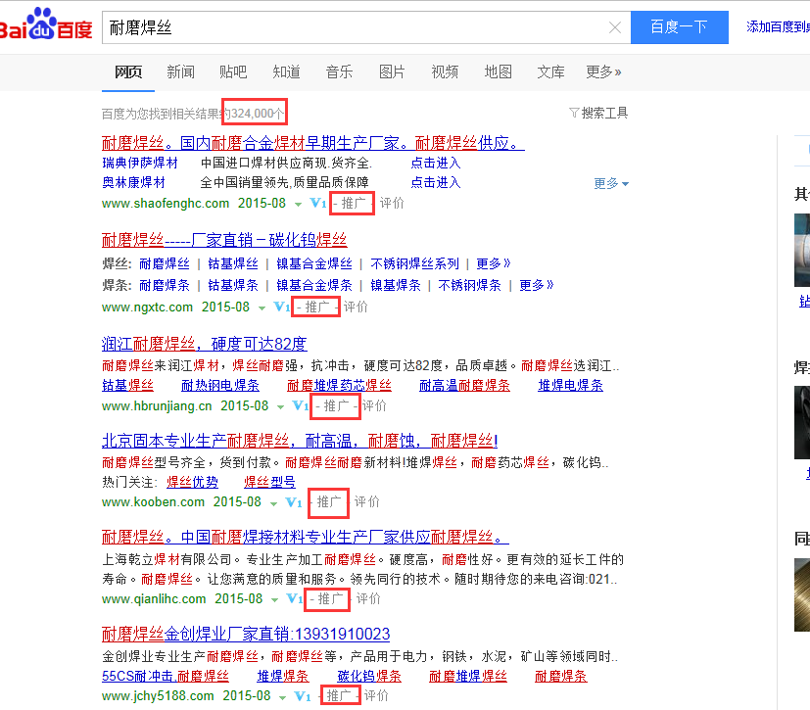This screenshot has width=810, height=710.
Task: Clear the search box using the X icon
Action: [615, 26]
